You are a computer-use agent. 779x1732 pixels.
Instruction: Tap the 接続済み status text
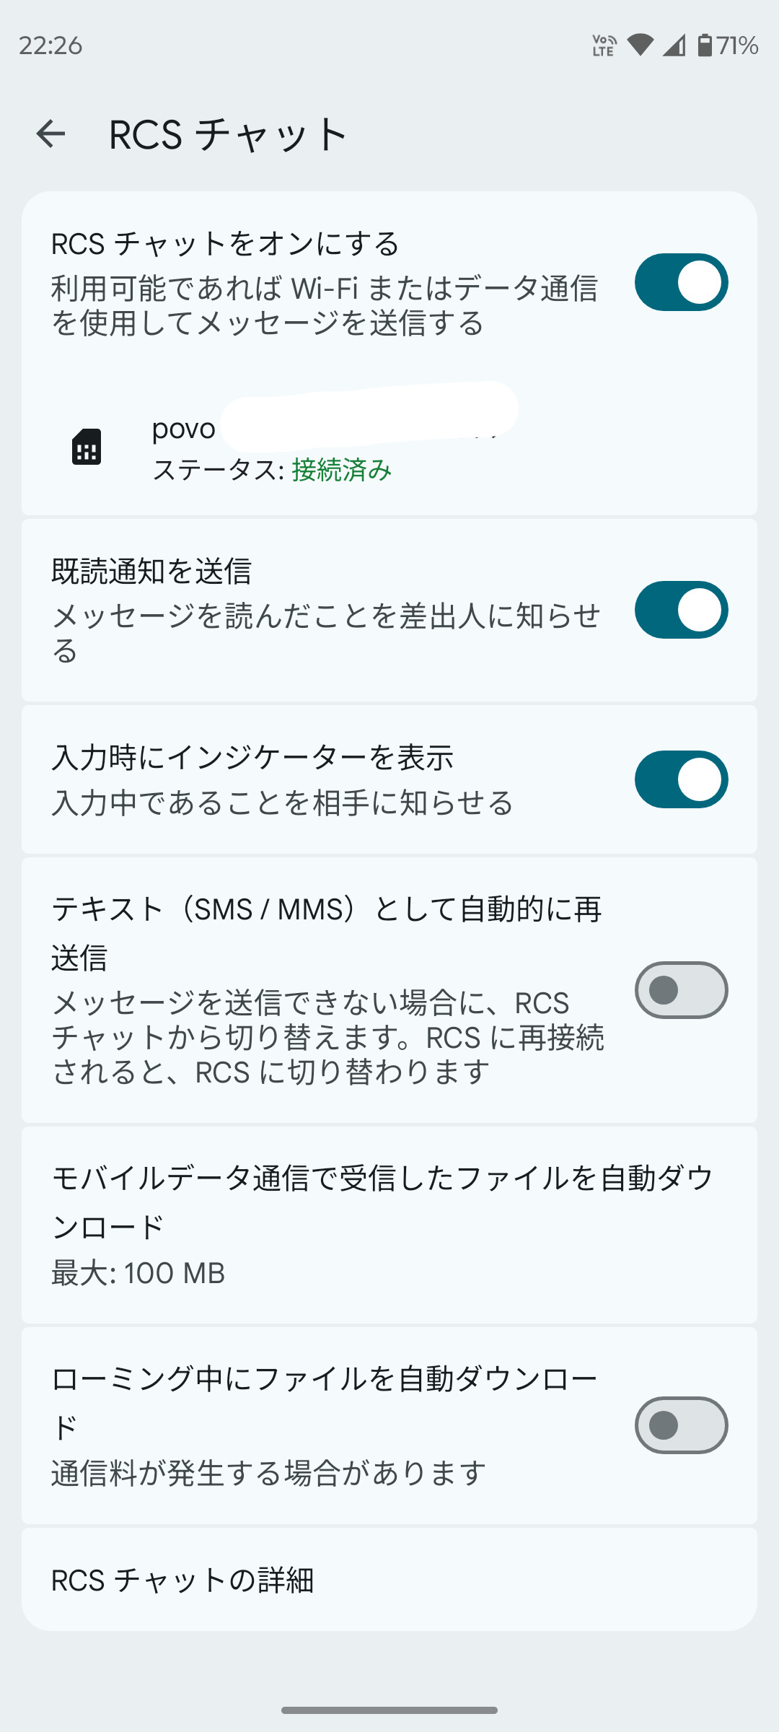342,471
